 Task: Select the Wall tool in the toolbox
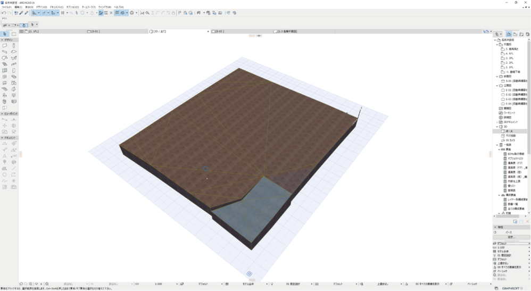click(x=5, y=45)
